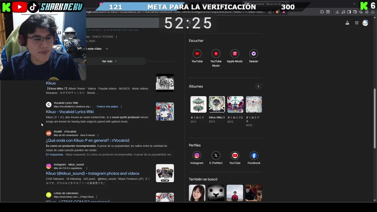Open the '¿Qué onda con Kikuo-P' Reddit link

point(87,140)
